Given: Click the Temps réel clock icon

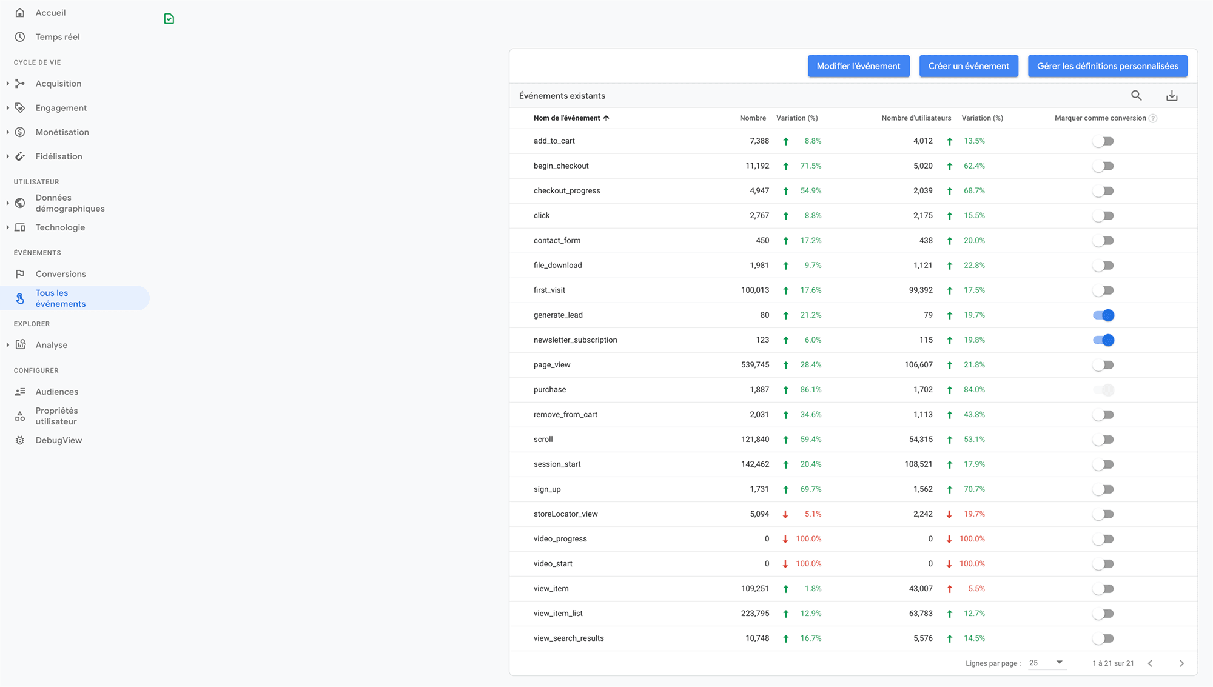Looking at the screenshot, I should tap(20, 37).
